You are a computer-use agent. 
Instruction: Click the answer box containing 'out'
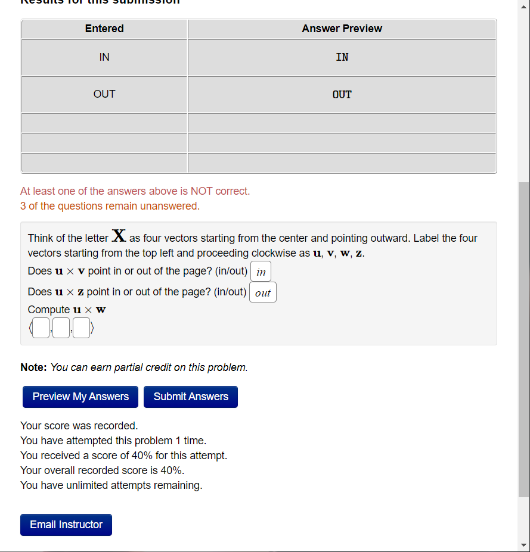click(262, 292)
